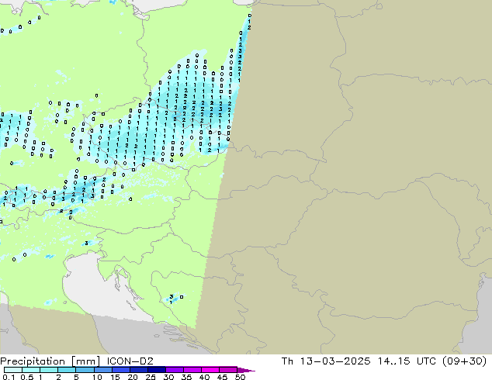Screen dimensions: 492x380
Task: Click the '[mm]' unit label
Action: 86,361
